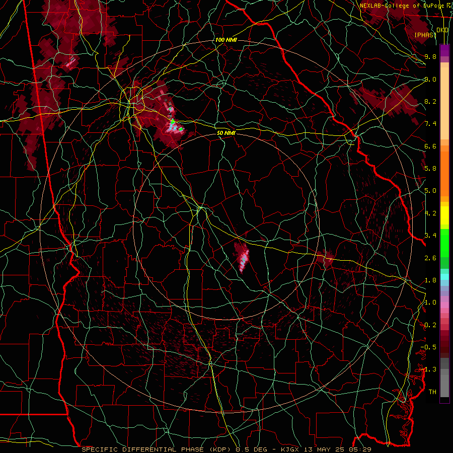Pick the bright green segment of color bar
The image size is (453, 453).
444,243
